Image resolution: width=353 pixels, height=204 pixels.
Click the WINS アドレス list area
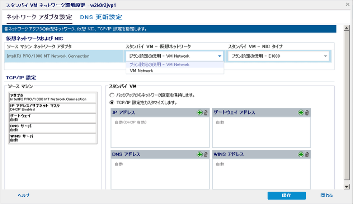(261, 174)
